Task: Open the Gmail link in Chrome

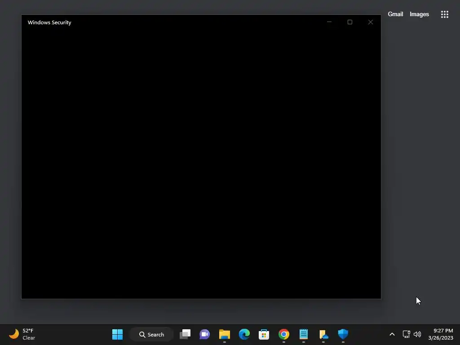Action: (395, 14)
